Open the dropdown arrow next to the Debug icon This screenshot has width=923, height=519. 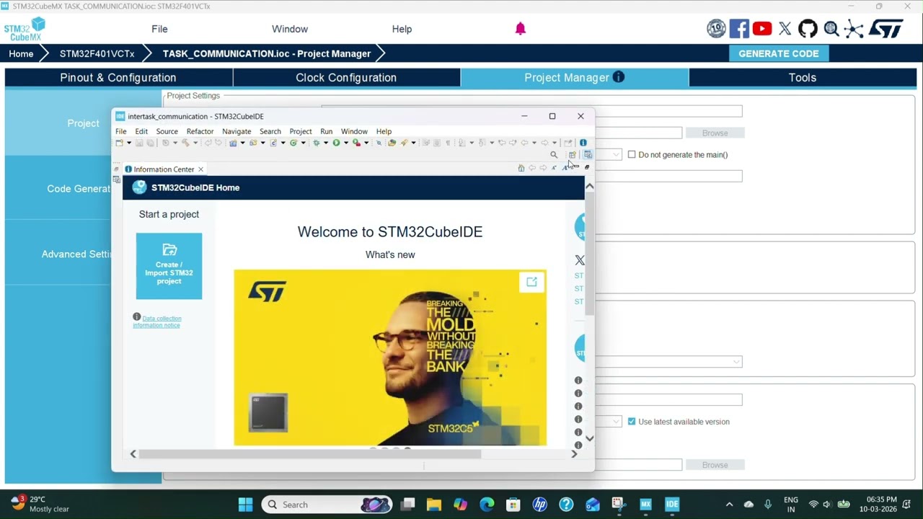(x=325, y=143)
